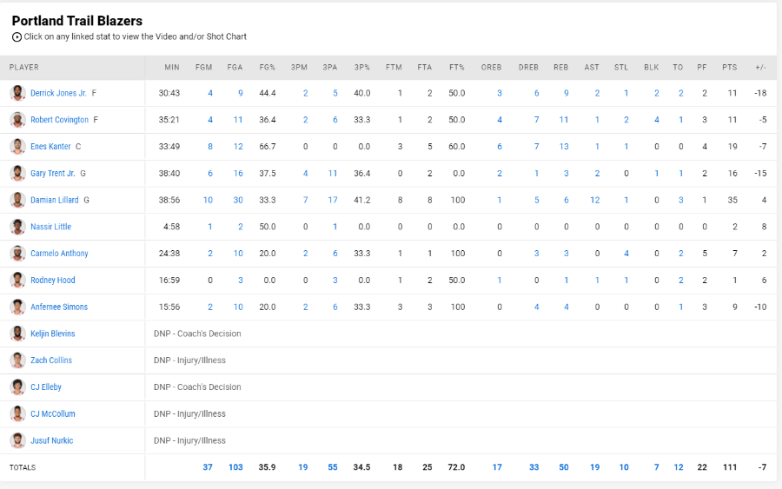The width and height of the screenshot is (782, 489).
Task: Open CJ Elleby player link
Action: 46,387
